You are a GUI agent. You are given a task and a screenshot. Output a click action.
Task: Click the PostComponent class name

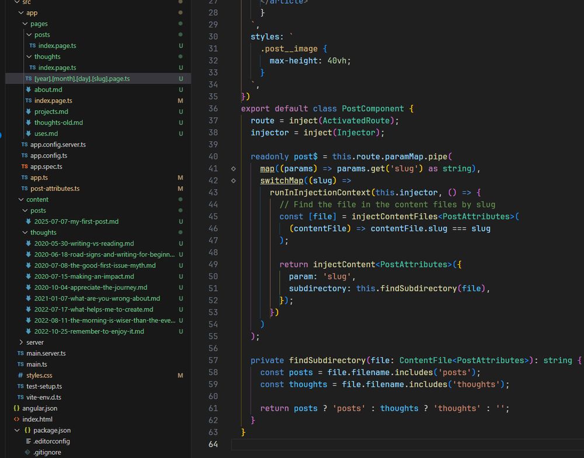coord(373,109)
